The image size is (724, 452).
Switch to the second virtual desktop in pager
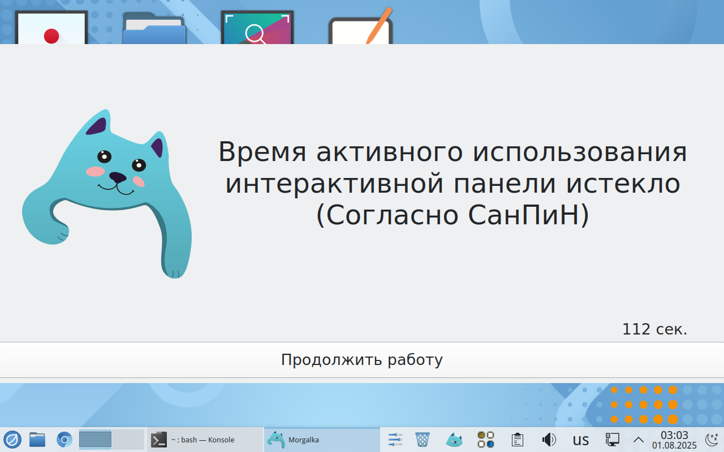128,439
